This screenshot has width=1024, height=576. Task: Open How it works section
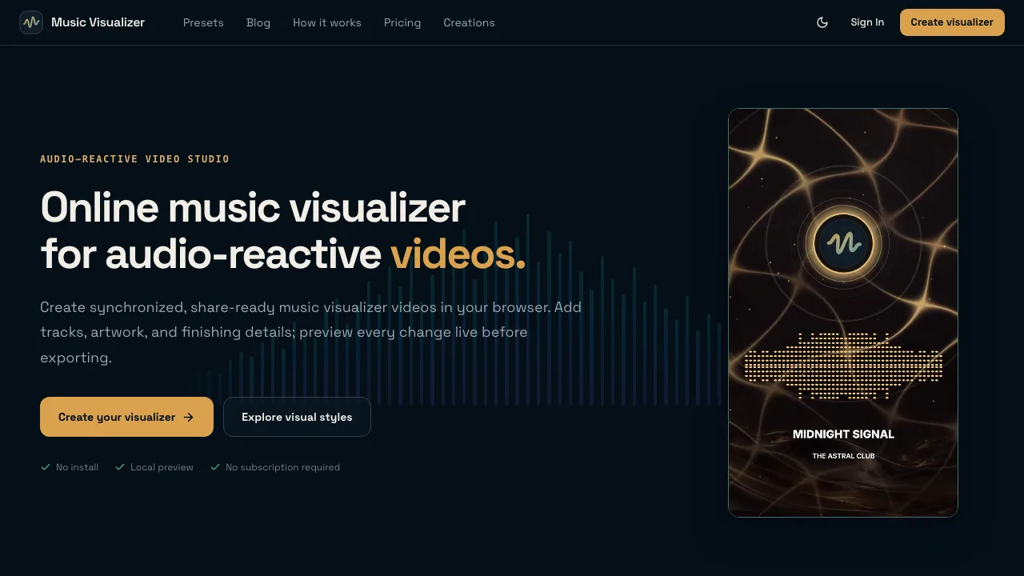pyautogui.click(x=327, y=22)
